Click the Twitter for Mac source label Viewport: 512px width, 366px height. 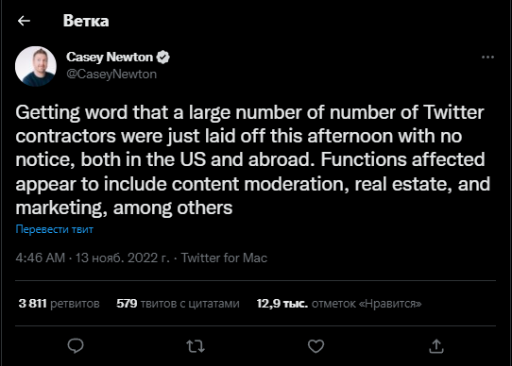click(x=224, y=258)
